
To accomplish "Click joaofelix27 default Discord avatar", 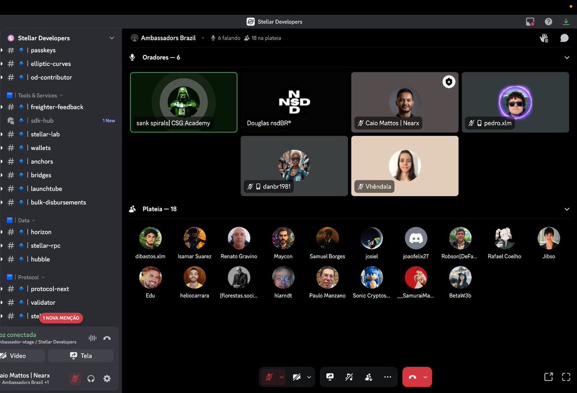I will point(416,238).
